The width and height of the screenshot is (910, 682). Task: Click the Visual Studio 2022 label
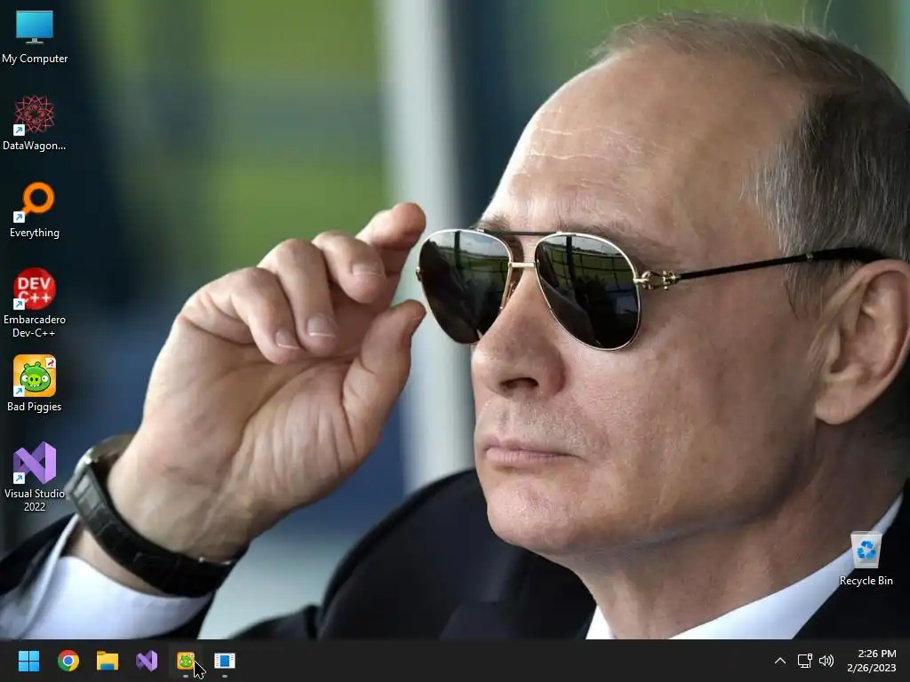pyautogui.click(x=35, y=500)
